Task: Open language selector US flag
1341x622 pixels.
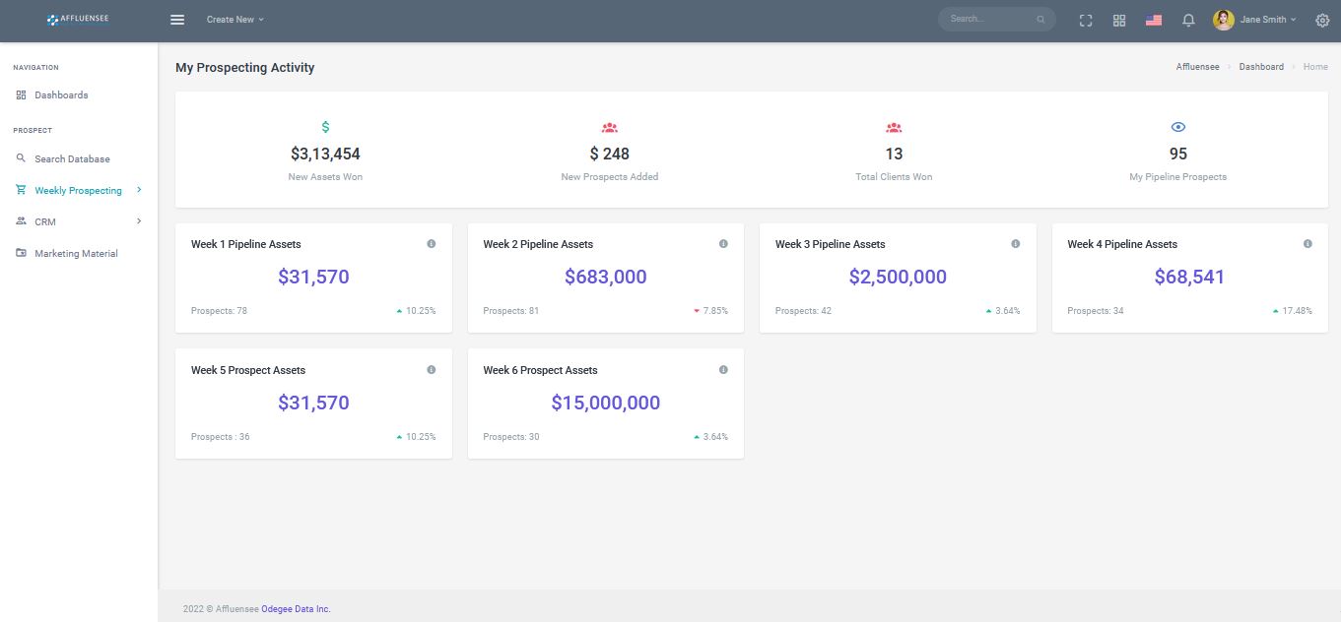Action: coord(1154,20)
